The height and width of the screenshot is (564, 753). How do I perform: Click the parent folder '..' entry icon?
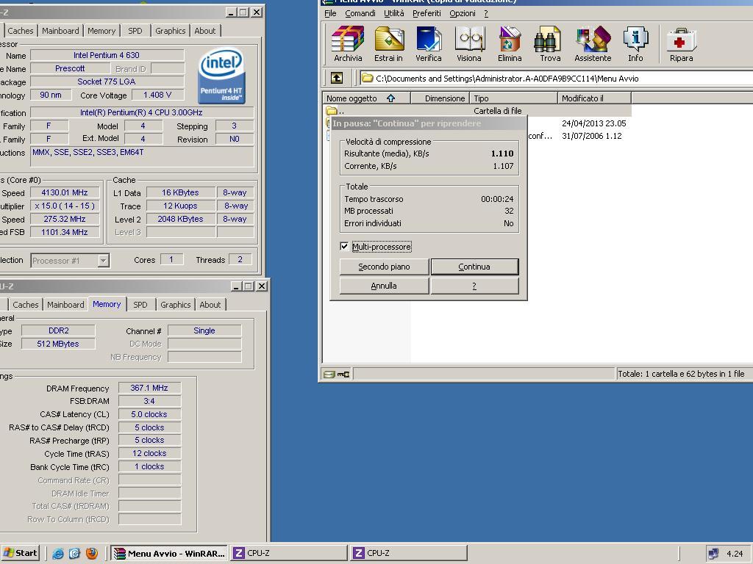coord(332,111)
